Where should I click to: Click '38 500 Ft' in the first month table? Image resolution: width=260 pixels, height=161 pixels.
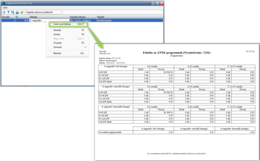tap(168, 72)
